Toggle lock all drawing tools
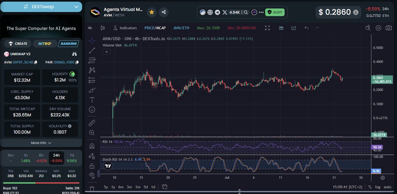397x194 pixels. pos(92,166)
